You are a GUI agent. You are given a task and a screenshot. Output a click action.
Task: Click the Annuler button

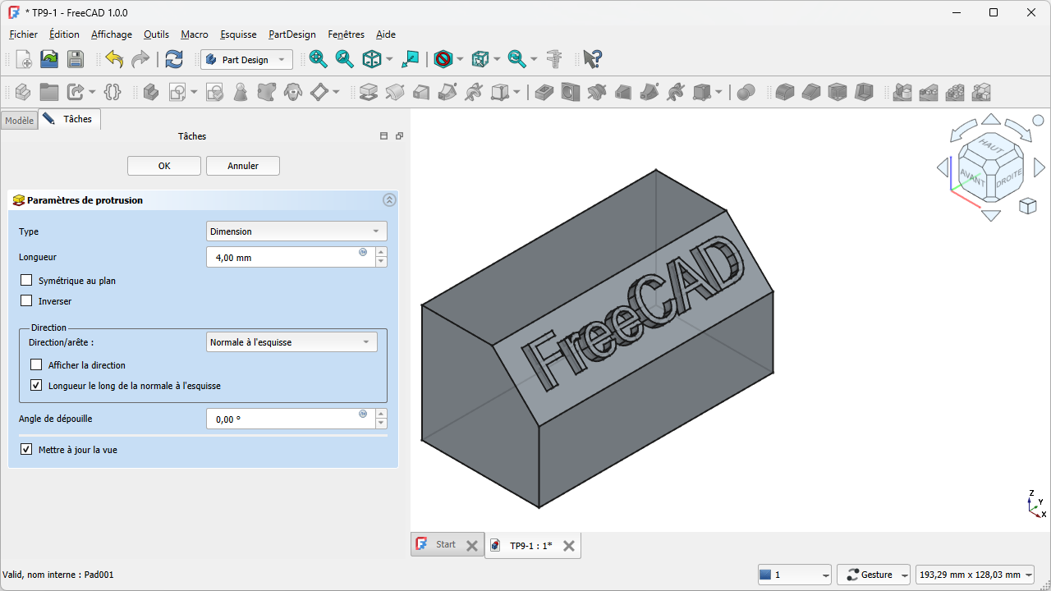pyautogui.click(x=243, y=166)
